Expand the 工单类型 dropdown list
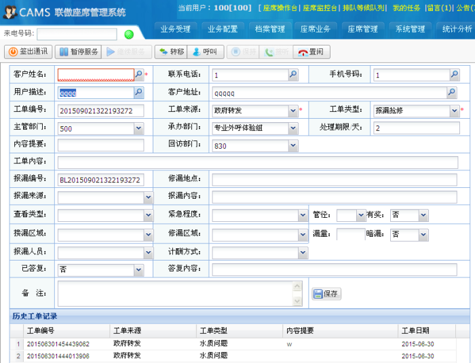 pyautogui.click(x=455, y=111)
